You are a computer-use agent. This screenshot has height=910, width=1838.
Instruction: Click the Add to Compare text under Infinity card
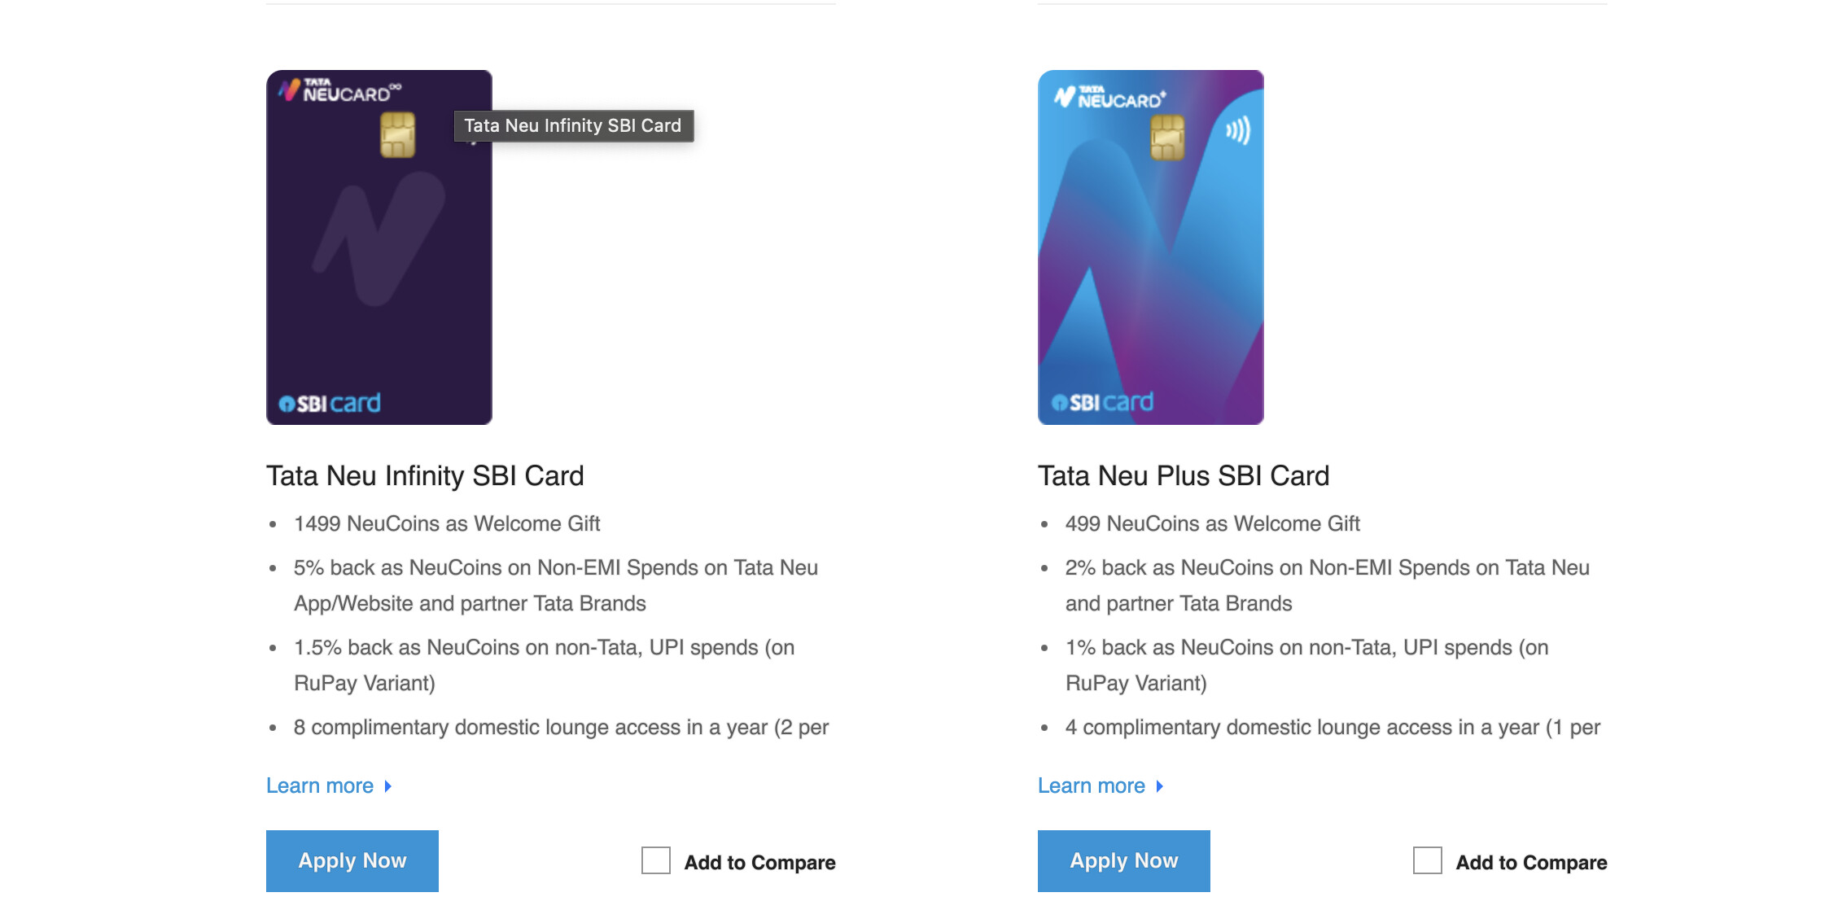[759, 862]
